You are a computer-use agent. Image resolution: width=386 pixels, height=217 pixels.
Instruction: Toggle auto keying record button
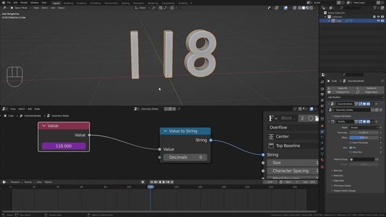(x=143, y=182)
